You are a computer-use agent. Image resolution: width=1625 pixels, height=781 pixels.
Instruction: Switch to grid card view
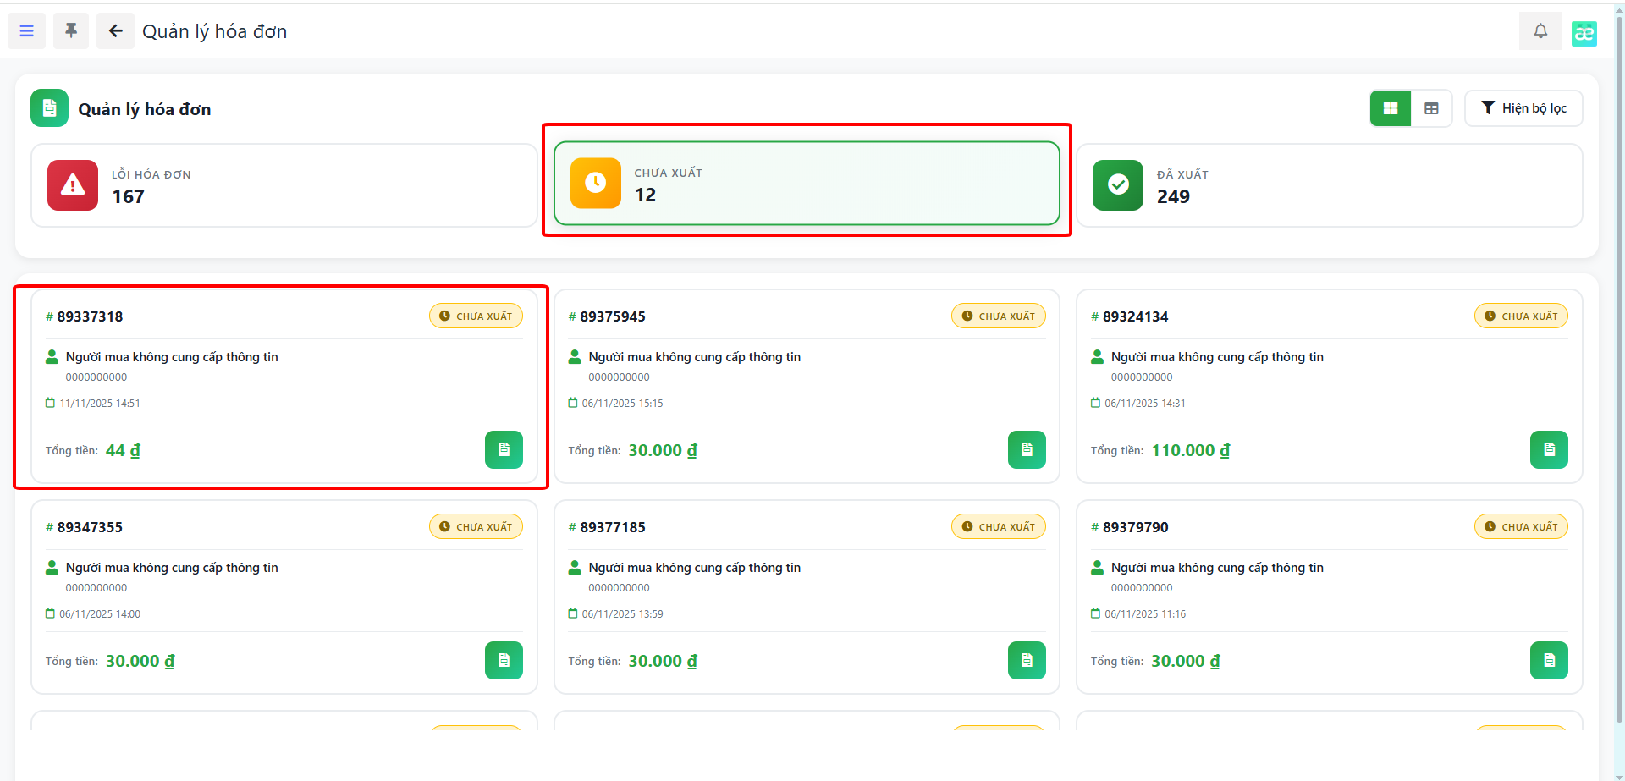(1391, 108)
